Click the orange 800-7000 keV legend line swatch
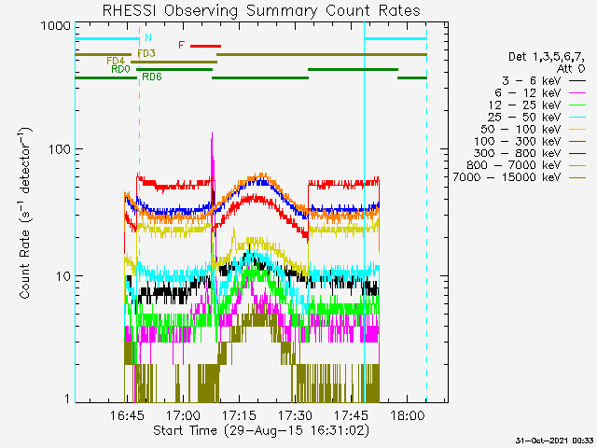Image resolution: width=597 pixels, height=448 pixels. [577, 165]
